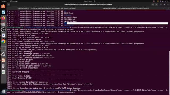The width and height of the screenshot is (170, 95).
Task: Open the network status indicator
Action: coord(160,1)
